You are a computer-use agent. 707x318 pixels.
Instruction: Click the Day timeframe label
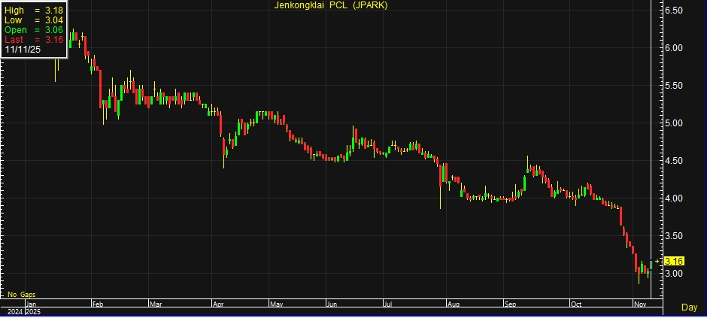tap(688, 307)
